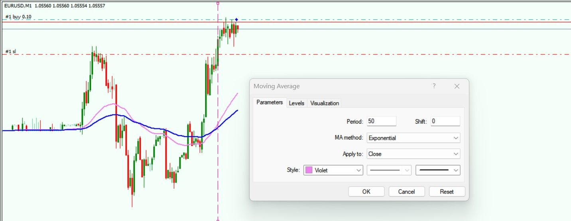Viewport: 571px width, 221px height.
Task: Switch to the Parameters tab
Action: 270,103
